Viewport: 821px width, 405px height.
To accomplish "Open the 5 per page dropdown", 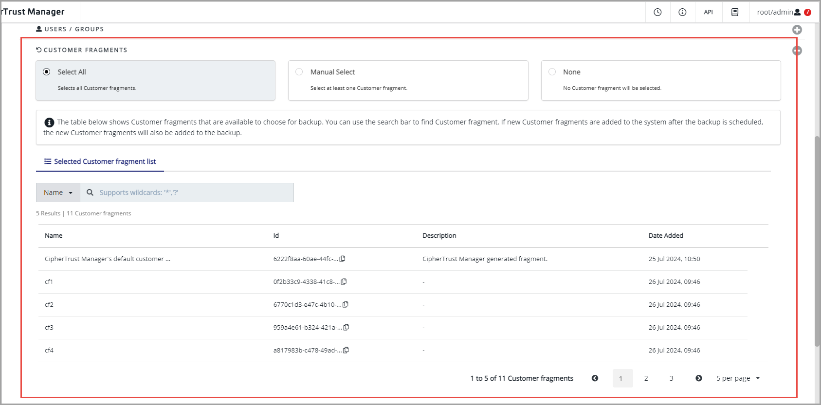I will coord(738,378).
